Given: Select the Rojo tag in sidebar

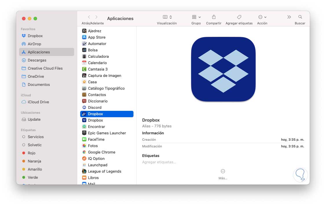Looking at the screenshot, I should (x=29, y=153).
